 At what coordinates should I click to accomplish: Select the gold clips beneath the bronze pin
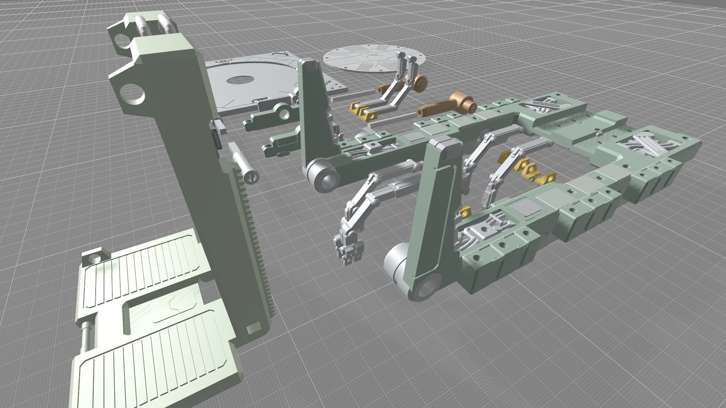[363, 112]
